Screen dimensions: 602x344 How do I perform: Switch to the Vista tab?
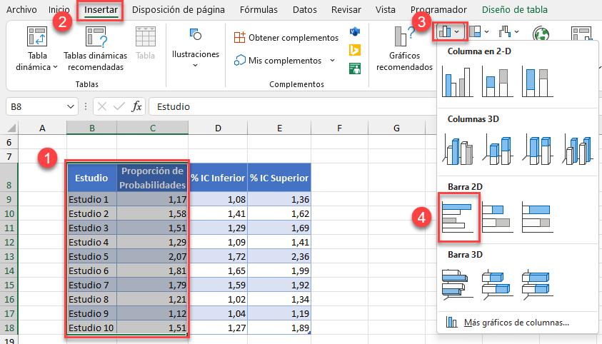tap(386, 9)
